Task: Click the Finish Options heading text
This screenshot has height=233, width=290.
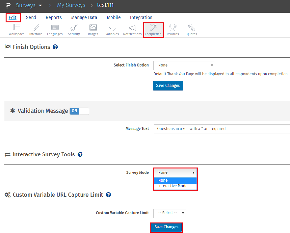Action: (x=32, y=47)
